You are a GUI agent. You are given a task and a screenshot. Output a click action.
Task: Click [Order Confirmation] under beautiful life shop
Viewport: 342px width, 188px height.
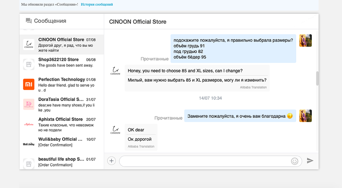(x=55, y=165)
